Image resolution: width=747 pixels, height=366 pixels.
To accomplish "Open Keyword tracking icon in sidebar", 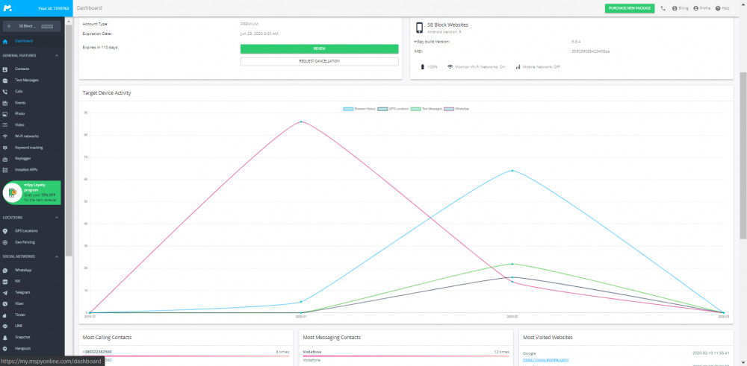I will tap(5, 148).
